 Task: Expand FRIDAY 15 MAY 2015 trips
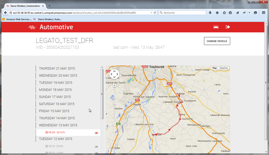pos(54,111)
